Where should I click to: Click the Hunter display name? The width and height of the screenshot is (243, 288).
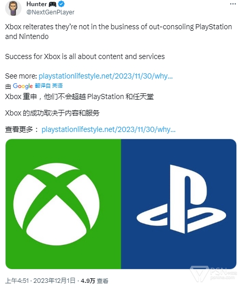point(36,4)
